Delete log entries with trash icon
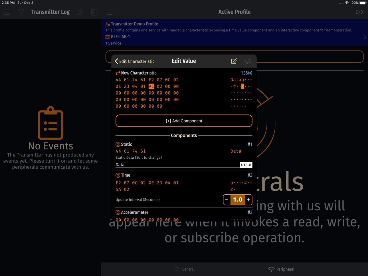This screenshot has width=368, height=276. click(x=94, y=12)
